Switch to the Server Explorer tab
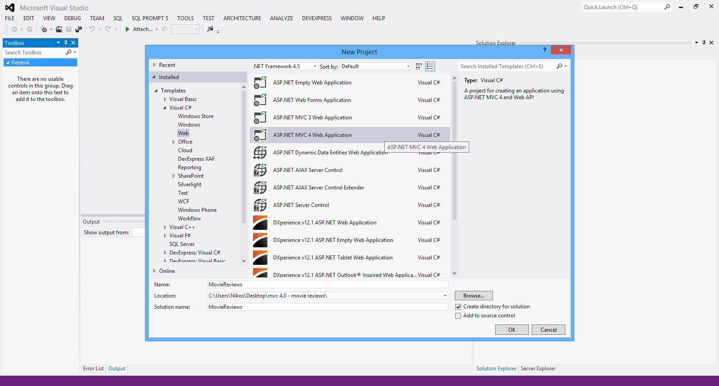 click(538, 368)
